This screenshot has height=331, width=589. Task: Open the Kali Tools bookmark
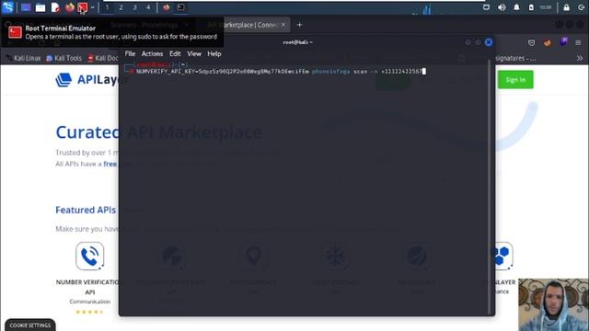64,58
